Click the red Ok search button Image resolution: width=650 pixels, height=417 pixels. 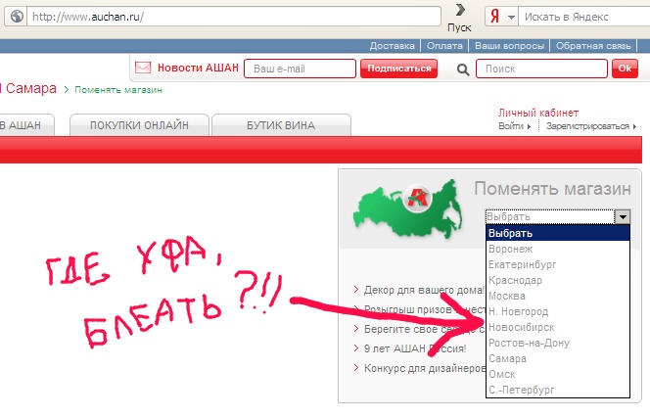625,69
